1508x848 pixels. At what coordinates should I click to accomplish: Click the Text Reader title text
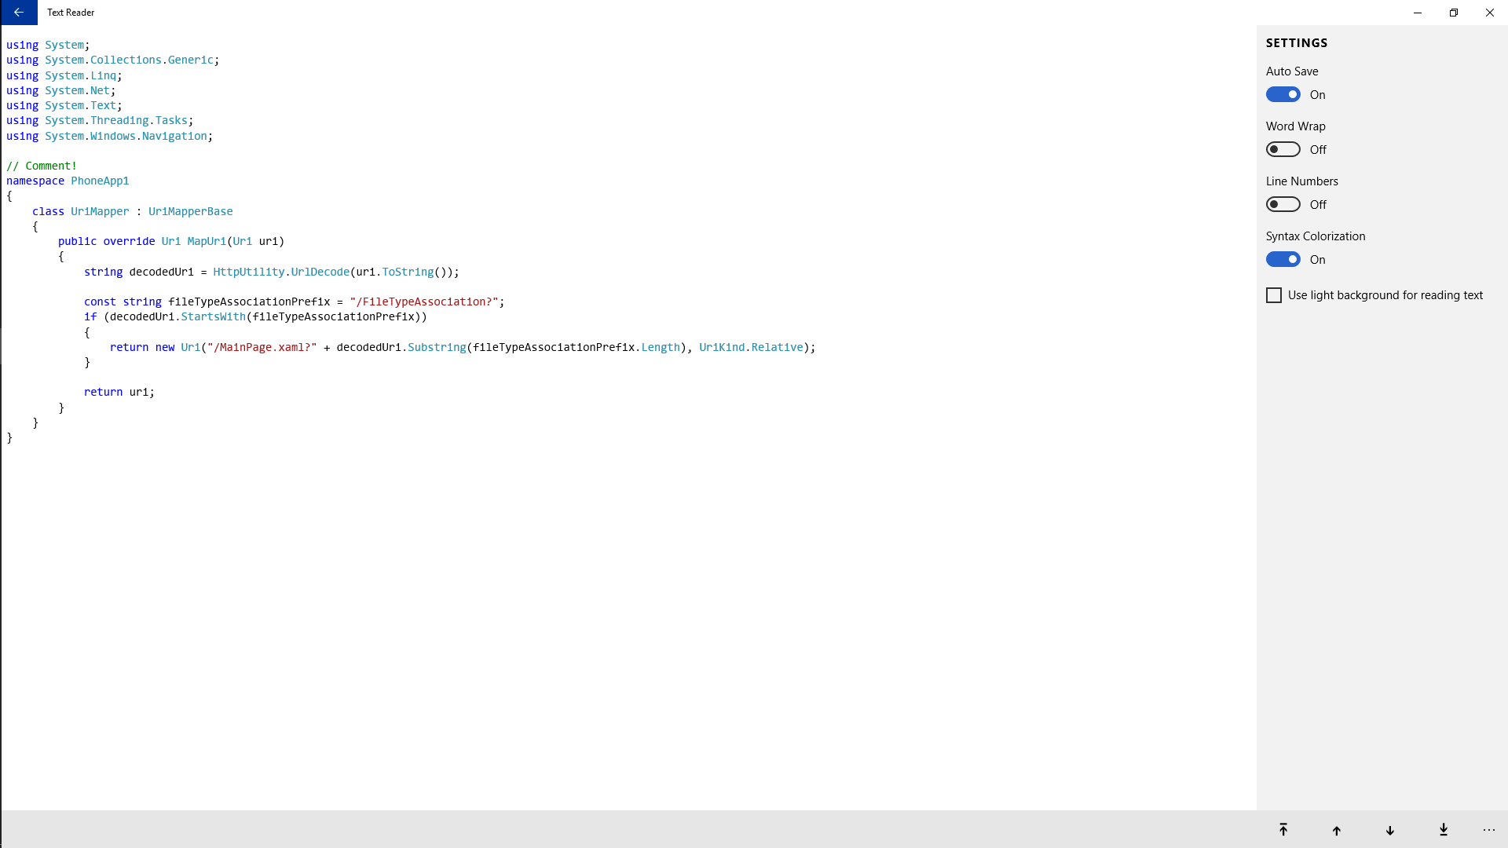pyautogui.click(x=71, y=13)
